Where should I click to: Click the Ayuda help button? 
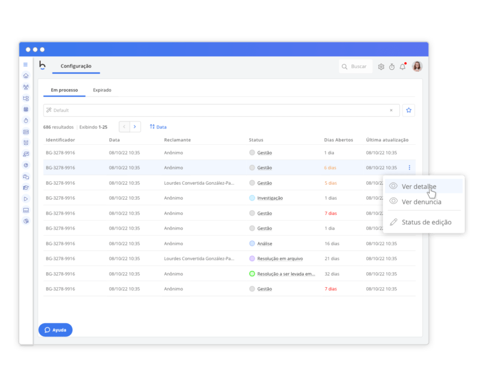56,330
